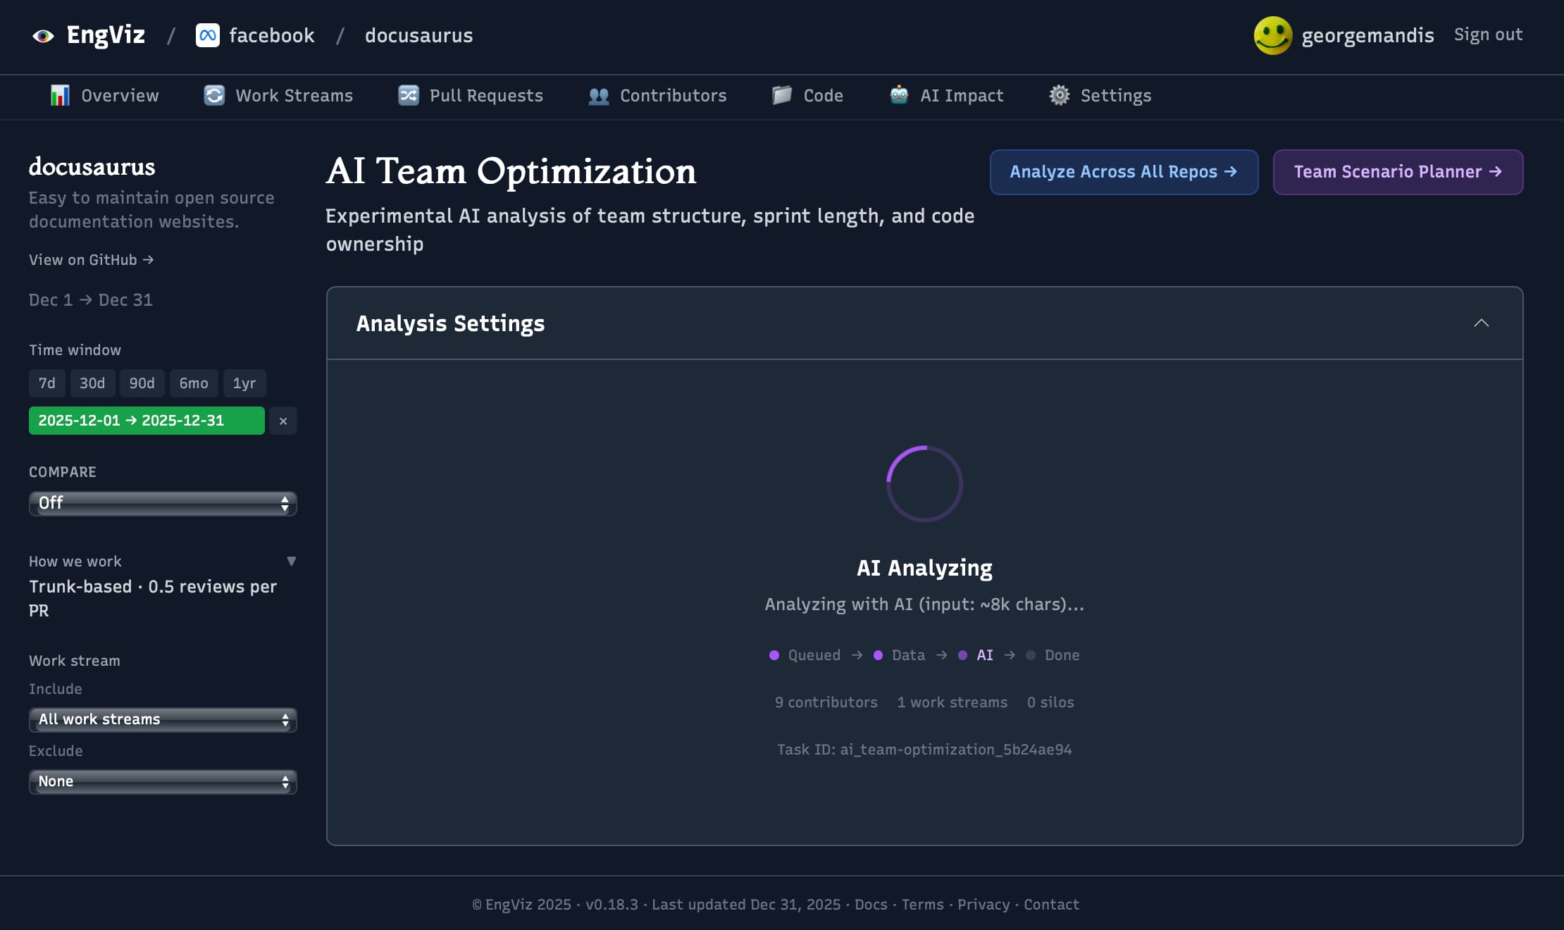
Task: Click the 9 contributors stat
Action: pyautogui.click(x=826, y=702)
